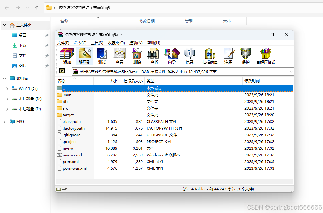Screen dimensions: 323x213
Task: Click the disk icon in WinRAR status bar
Action: 59,189
